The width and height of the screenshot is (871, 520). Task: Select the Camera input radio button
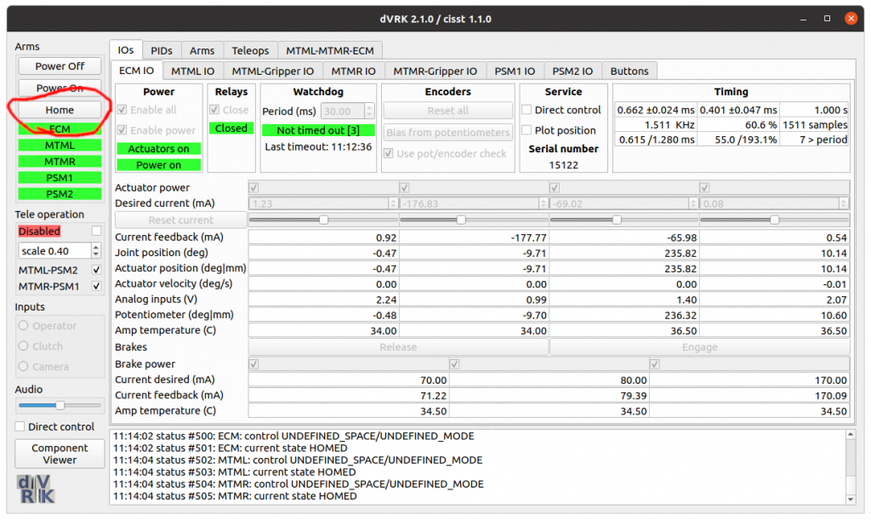[23, 367]
